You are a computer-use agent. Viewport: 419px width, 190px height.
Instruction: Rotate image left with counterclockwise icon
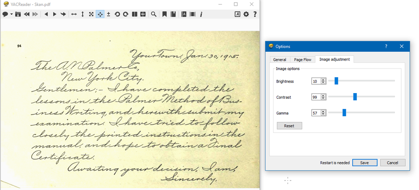coord(117,14)
